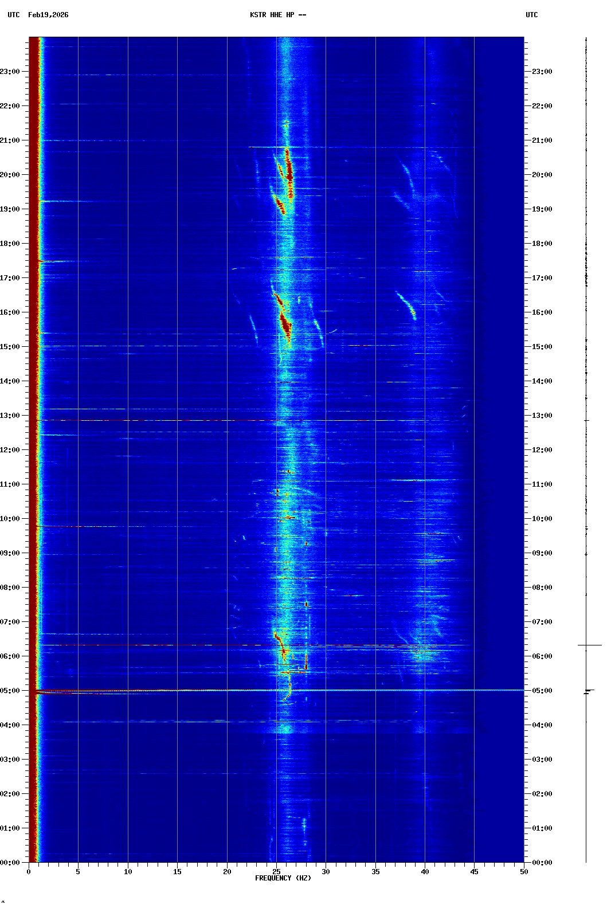Click the 40 tick on frequency axis
The image size is (611, 908).
425,871
